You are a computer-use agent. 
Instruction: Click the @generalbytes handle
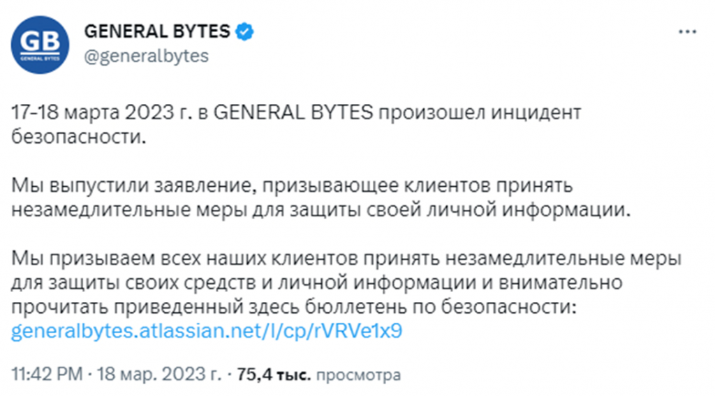pyautogui.click(x=146, y=56)
